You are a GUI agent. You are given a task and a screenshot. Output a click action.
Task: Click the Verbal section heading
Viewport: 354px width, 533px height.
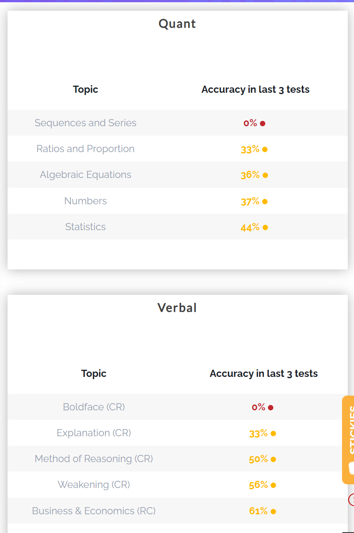[x=177, y=308]
